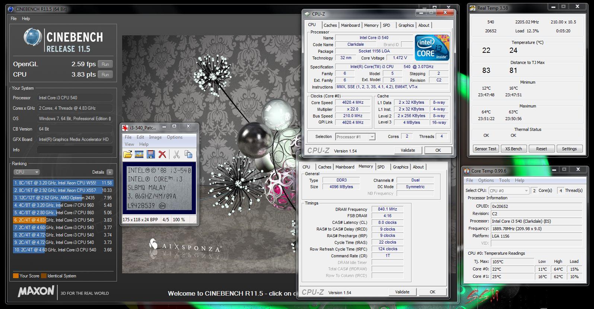
Task: Click Reset button in Real Temp
Action: [x=541, y=149]
